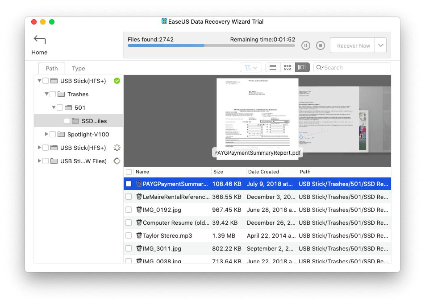
Task: Pause the scan in progress
Action: coord(306,45)
